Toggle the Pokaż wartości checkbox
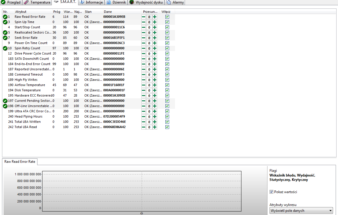338x215 pixels. 271,192
